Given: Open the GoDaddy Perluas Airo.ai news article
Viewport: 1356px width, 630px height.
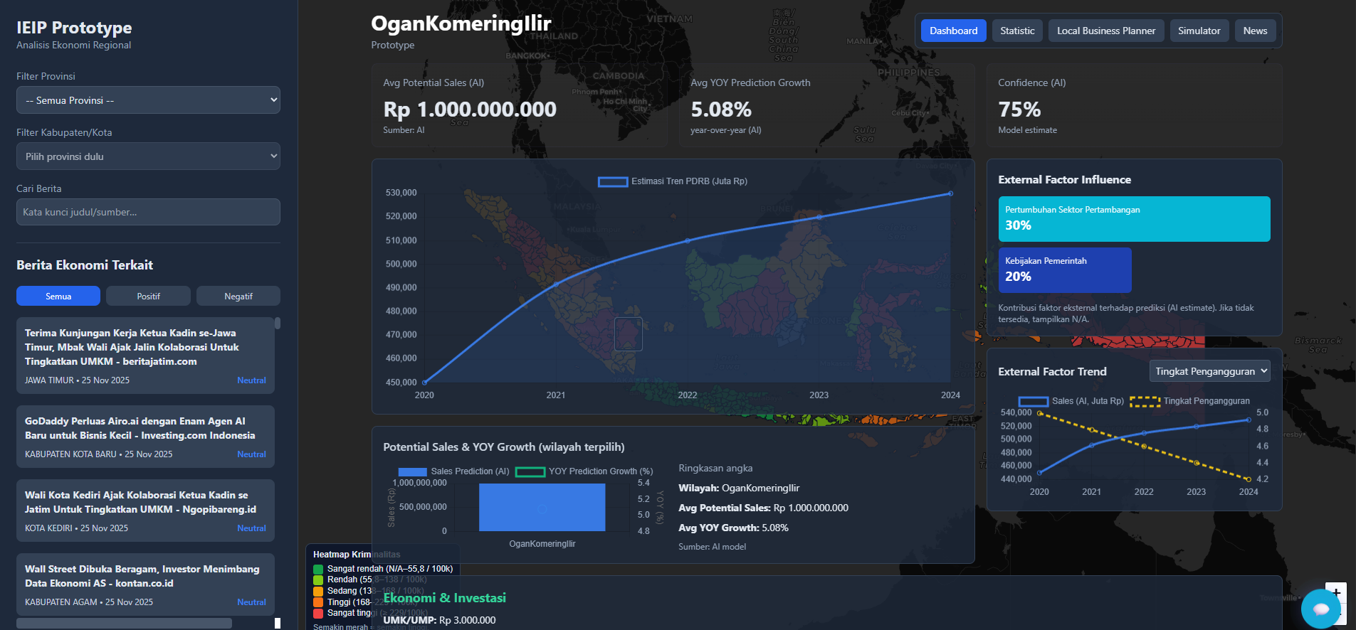Looking at the screenshot, I should click(x=140, y=428).
